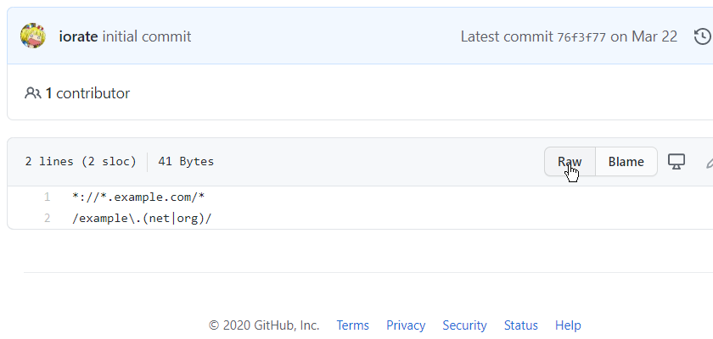Click the contributors people icon

tap(33, 93)
